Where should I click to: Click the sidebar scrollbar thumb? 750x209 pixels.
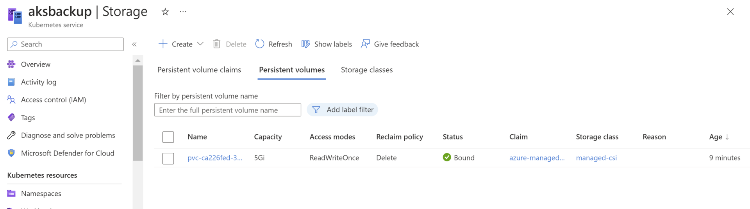point(137,113)
